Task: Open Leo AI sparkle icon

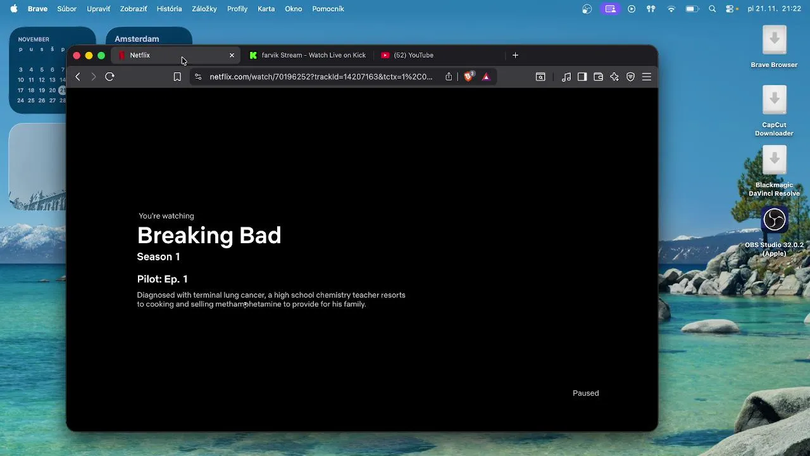Action: 614,77
